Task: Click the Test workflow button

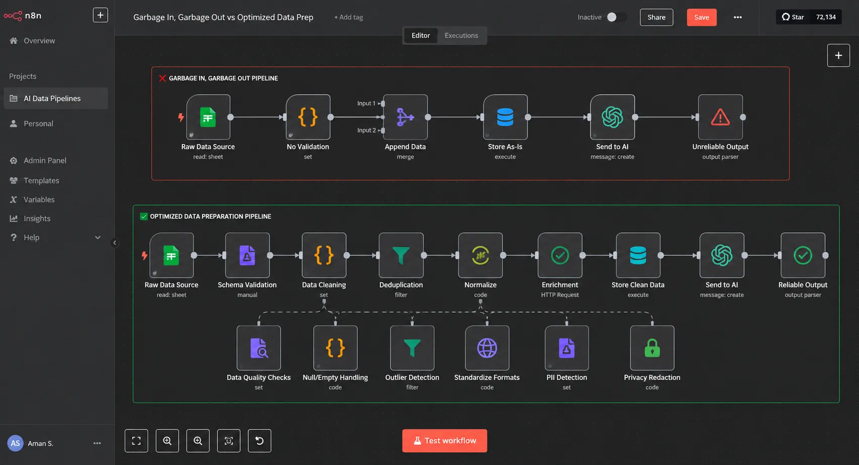Action: (444, 441)
